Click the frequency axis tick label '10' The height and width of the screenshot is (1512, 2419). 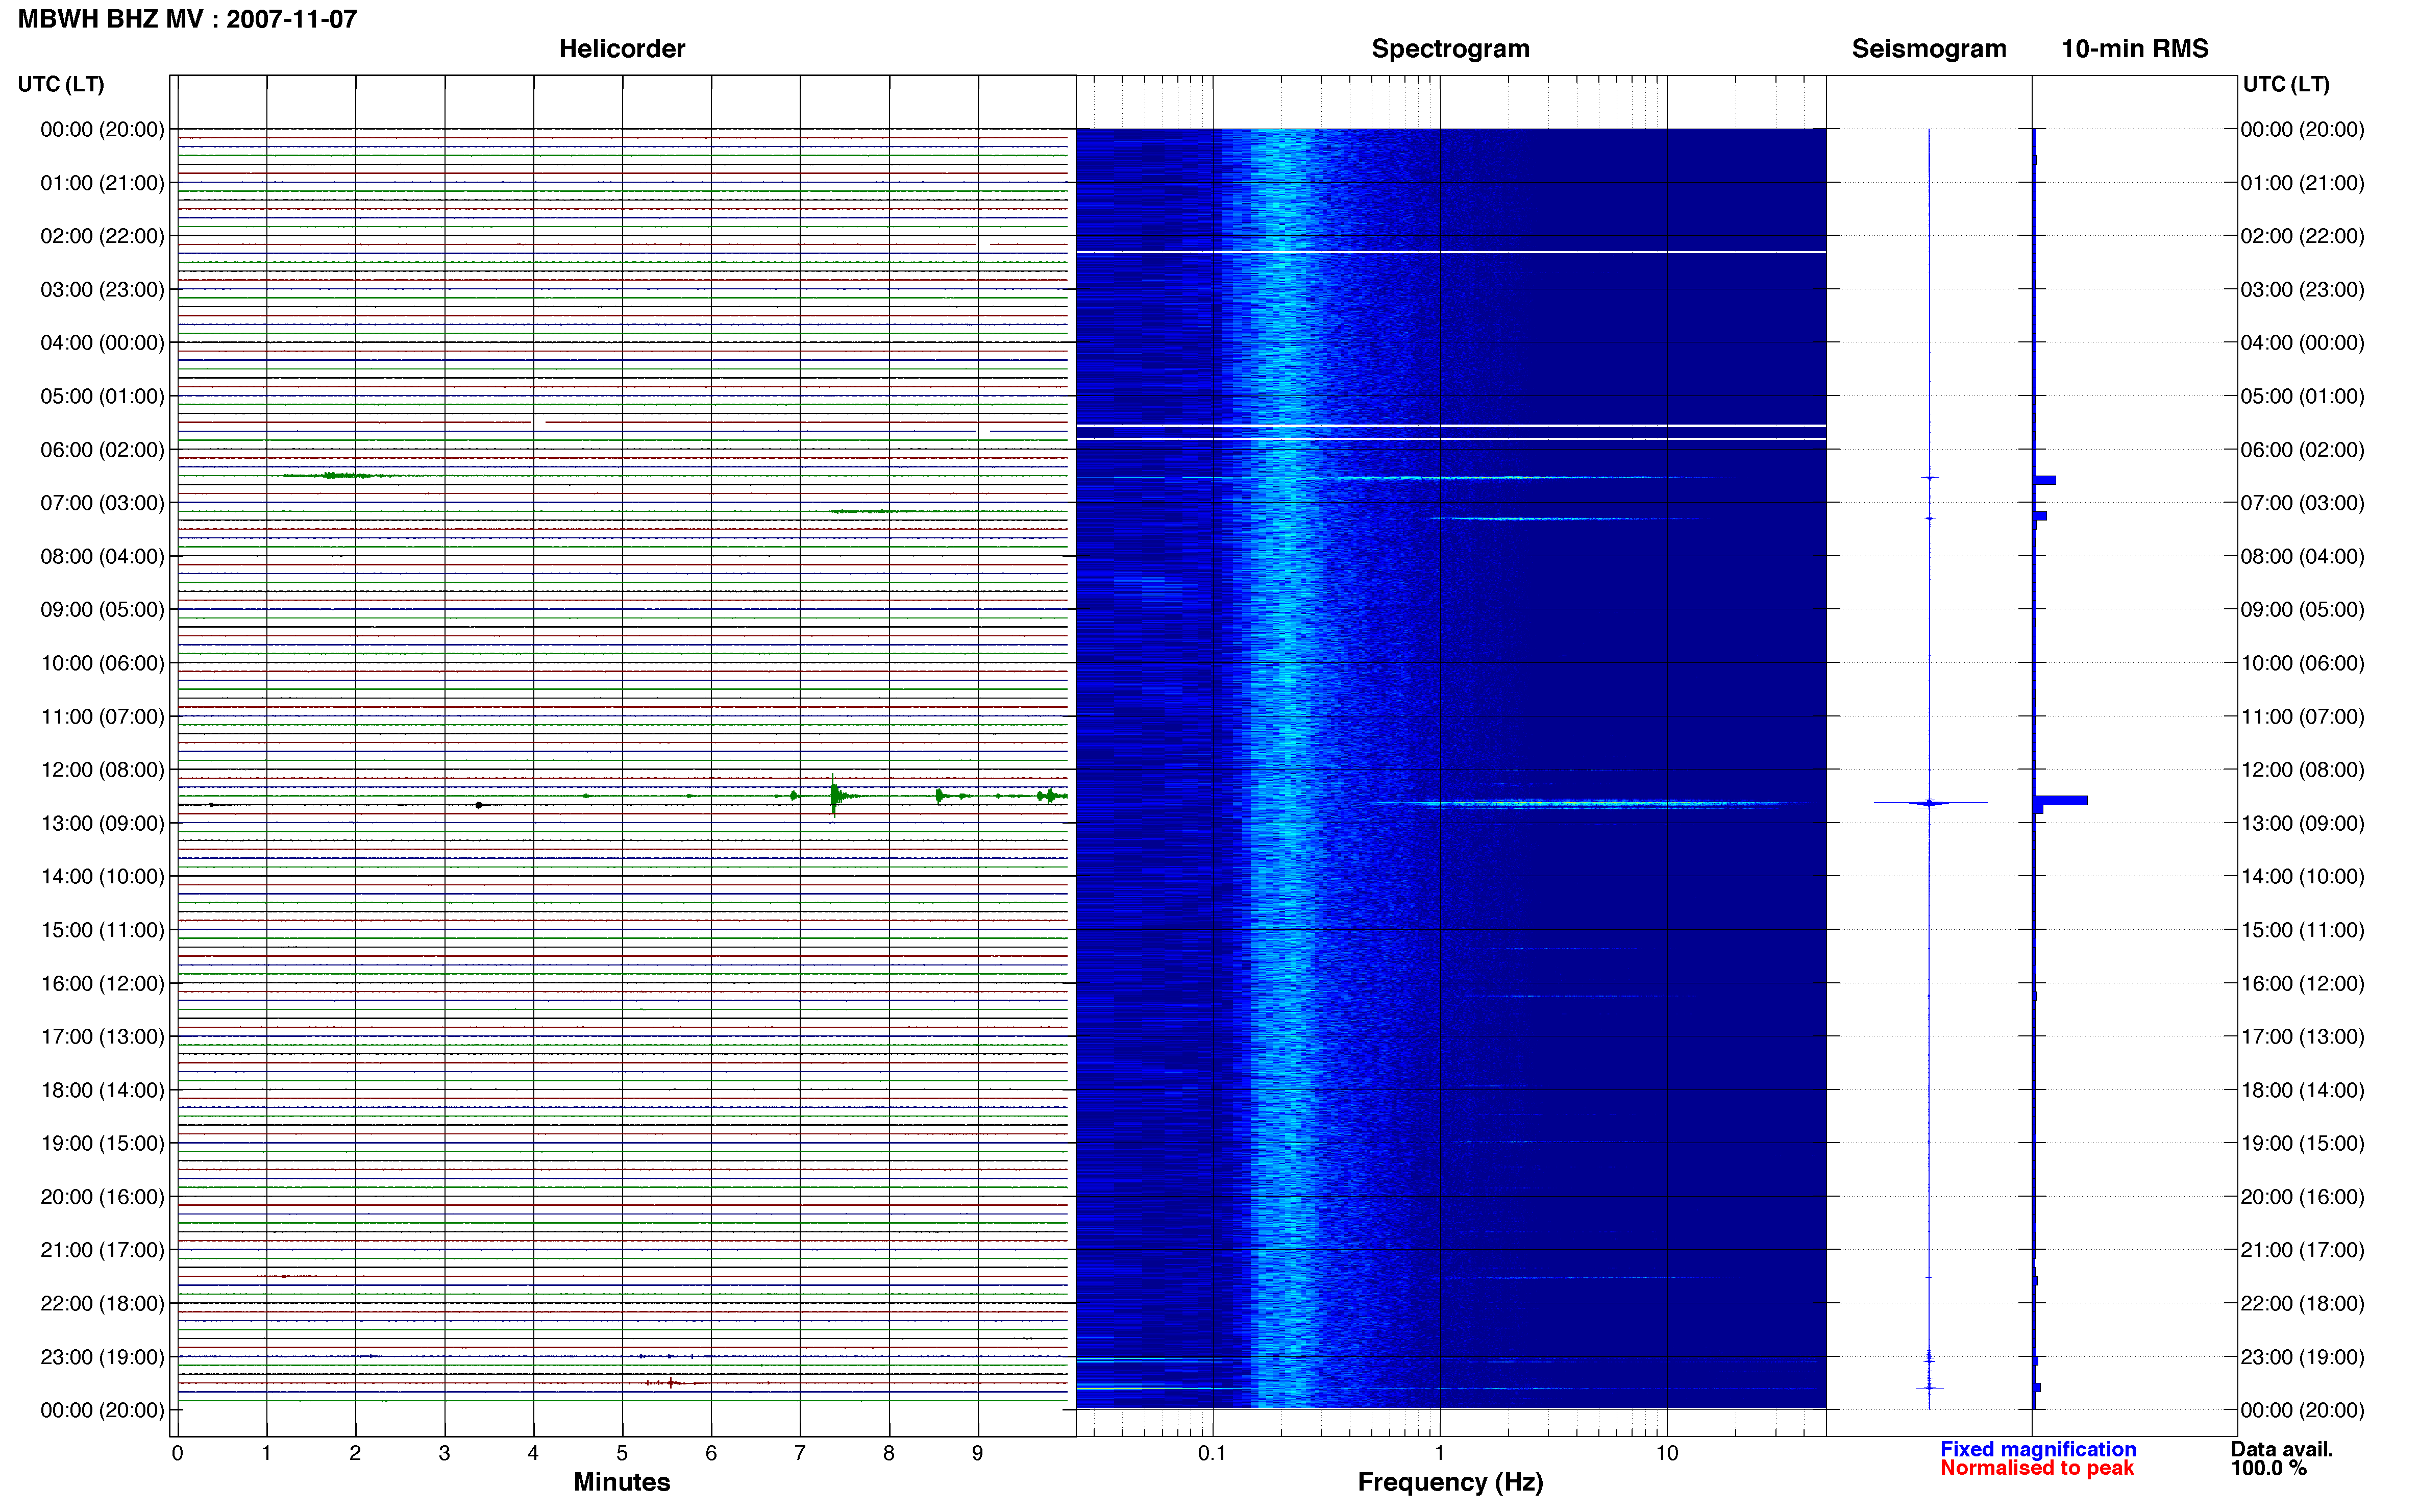[1666, 1453]
